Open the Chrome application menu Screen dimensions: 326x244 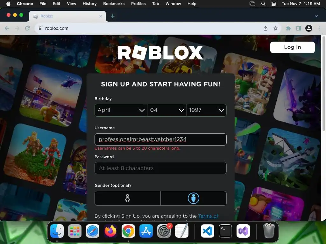[x=25, y=3]
